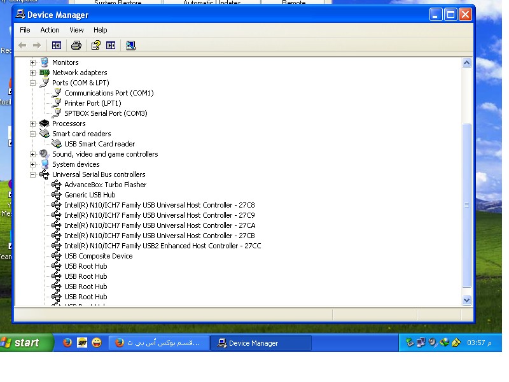Click Safely Remove Hardware tray icon
509x382 pixels.
click(x=410, y=343)
